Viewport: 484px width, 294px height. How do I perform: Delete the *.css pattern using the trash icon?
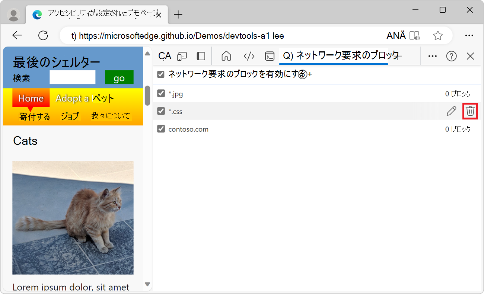click(470, 111)
